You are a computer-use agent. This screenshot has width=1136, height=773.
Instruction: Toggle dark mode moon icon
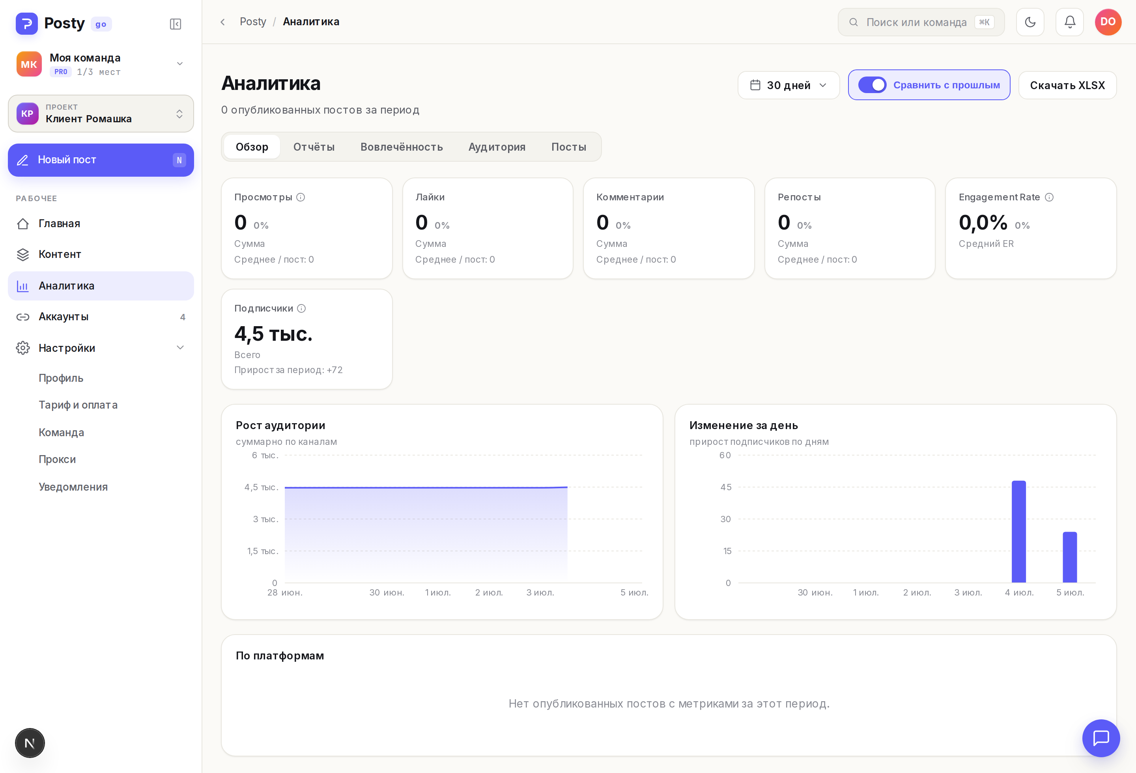pos(1030,22)
